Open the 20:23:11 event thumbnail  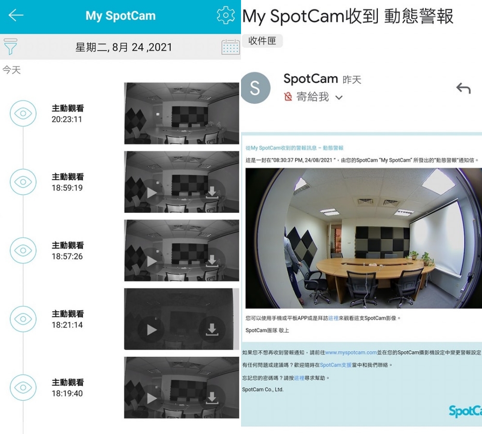pyautogui.click(x=181, y=113)
